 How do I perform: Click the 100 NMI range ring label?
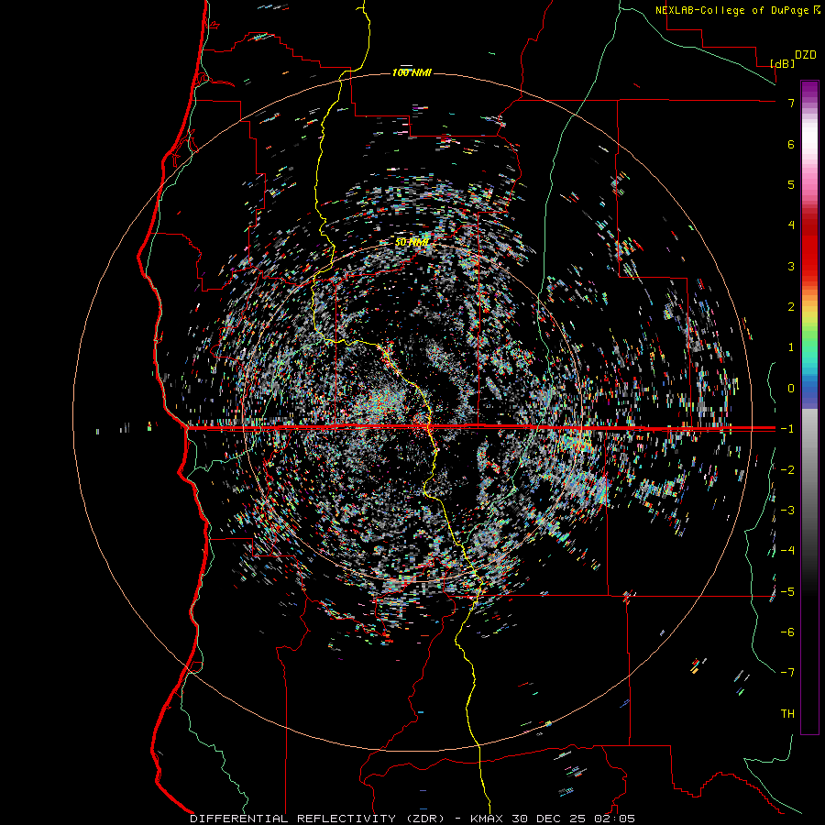click(x=412, y=72)
